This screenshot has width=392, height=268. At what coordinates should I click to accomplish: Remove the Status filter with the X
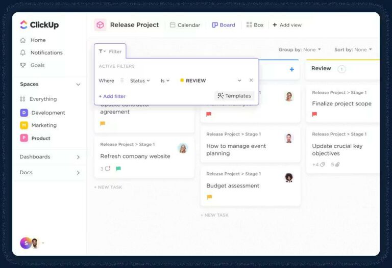coord(251,80)
